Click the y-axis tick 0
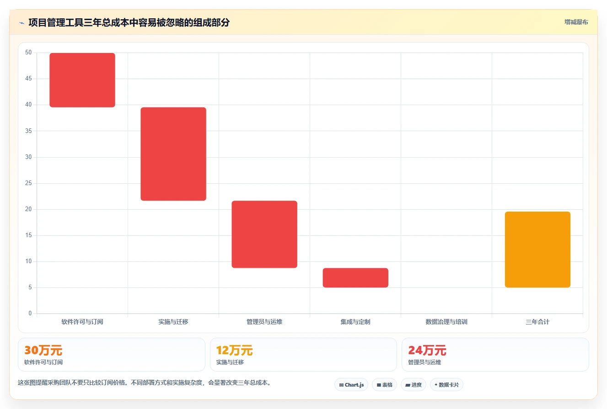This screenshot has height=409, width=607. (30, 313)
